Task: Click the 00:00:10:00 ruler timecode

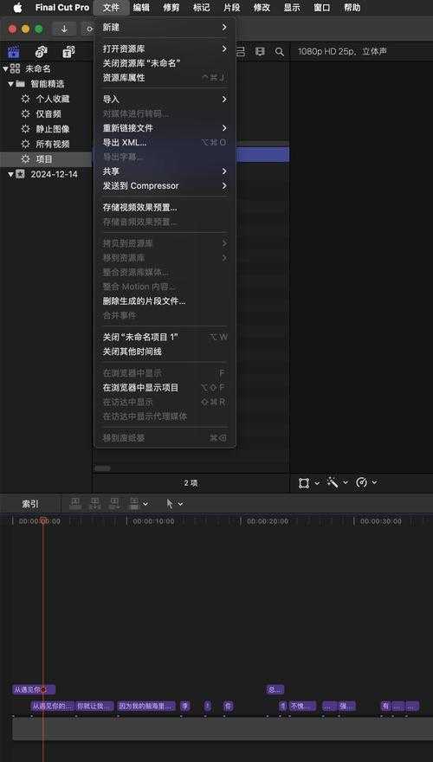Action: click(x=153, y=521)
